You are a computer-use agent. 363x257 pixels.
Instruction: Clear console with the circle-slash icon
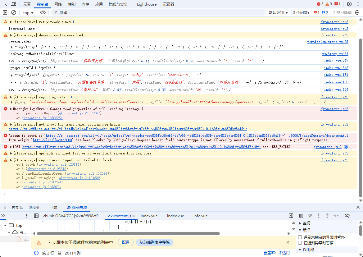(14, 12)
